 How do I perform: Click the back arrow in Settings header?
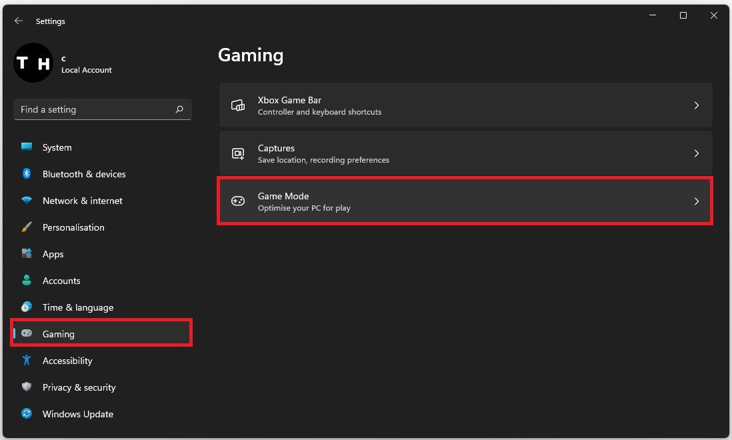click(x=18, y=21)
